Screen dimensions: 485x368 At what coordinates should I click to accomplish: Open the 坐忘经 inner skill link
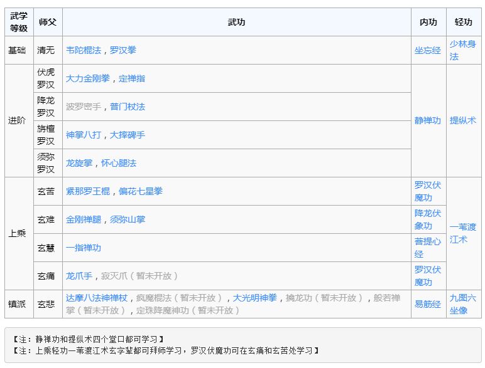click(x=427, y=50)
